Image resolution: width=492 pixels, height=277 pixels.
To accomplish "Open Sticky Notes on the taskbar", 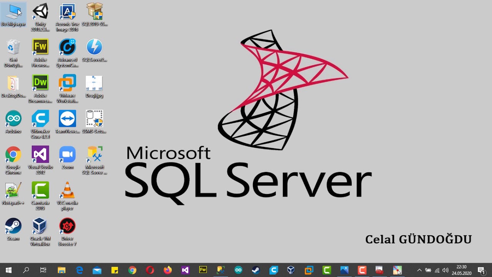I will (x=115, y=270).
